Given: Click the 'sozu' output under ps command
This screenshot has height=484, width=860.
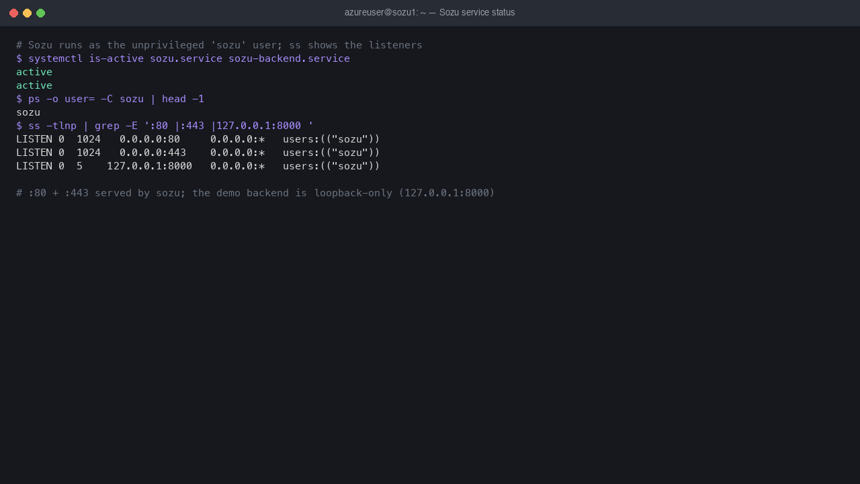Looking at the screenshot, I should coord(28,112).
